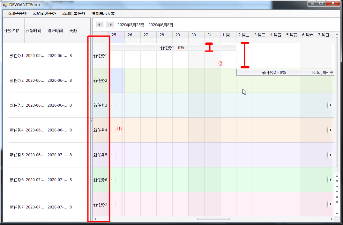Open 添加同级任务 menu item
This screenshot has width=343, height=225.
[x=44, y=14]
